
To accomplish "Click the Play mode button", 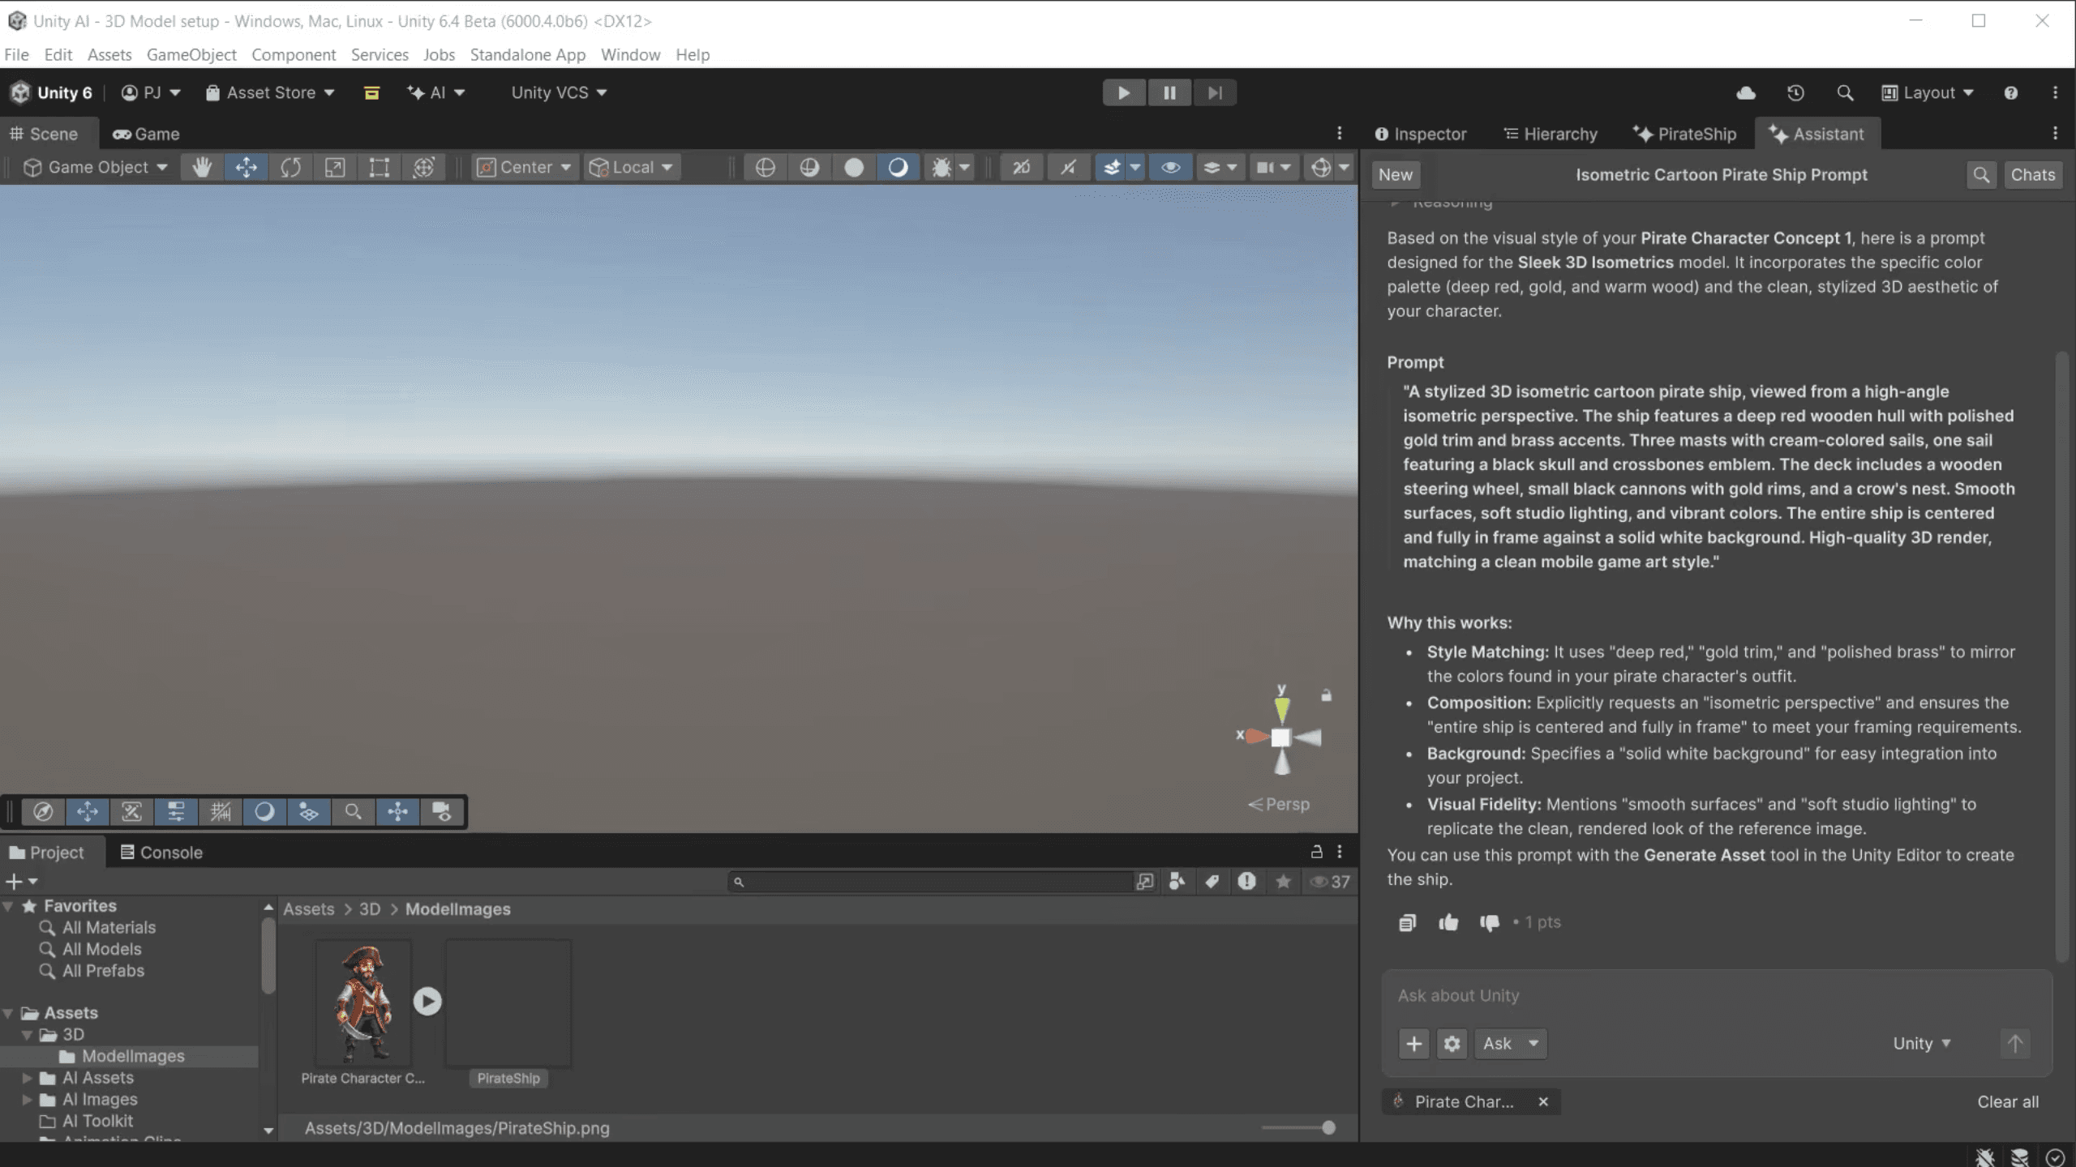I will point(1124,93).
